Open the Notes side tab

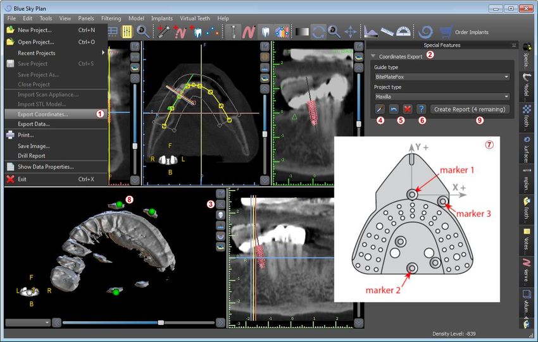pyautogui.click(x=527, y=241)
